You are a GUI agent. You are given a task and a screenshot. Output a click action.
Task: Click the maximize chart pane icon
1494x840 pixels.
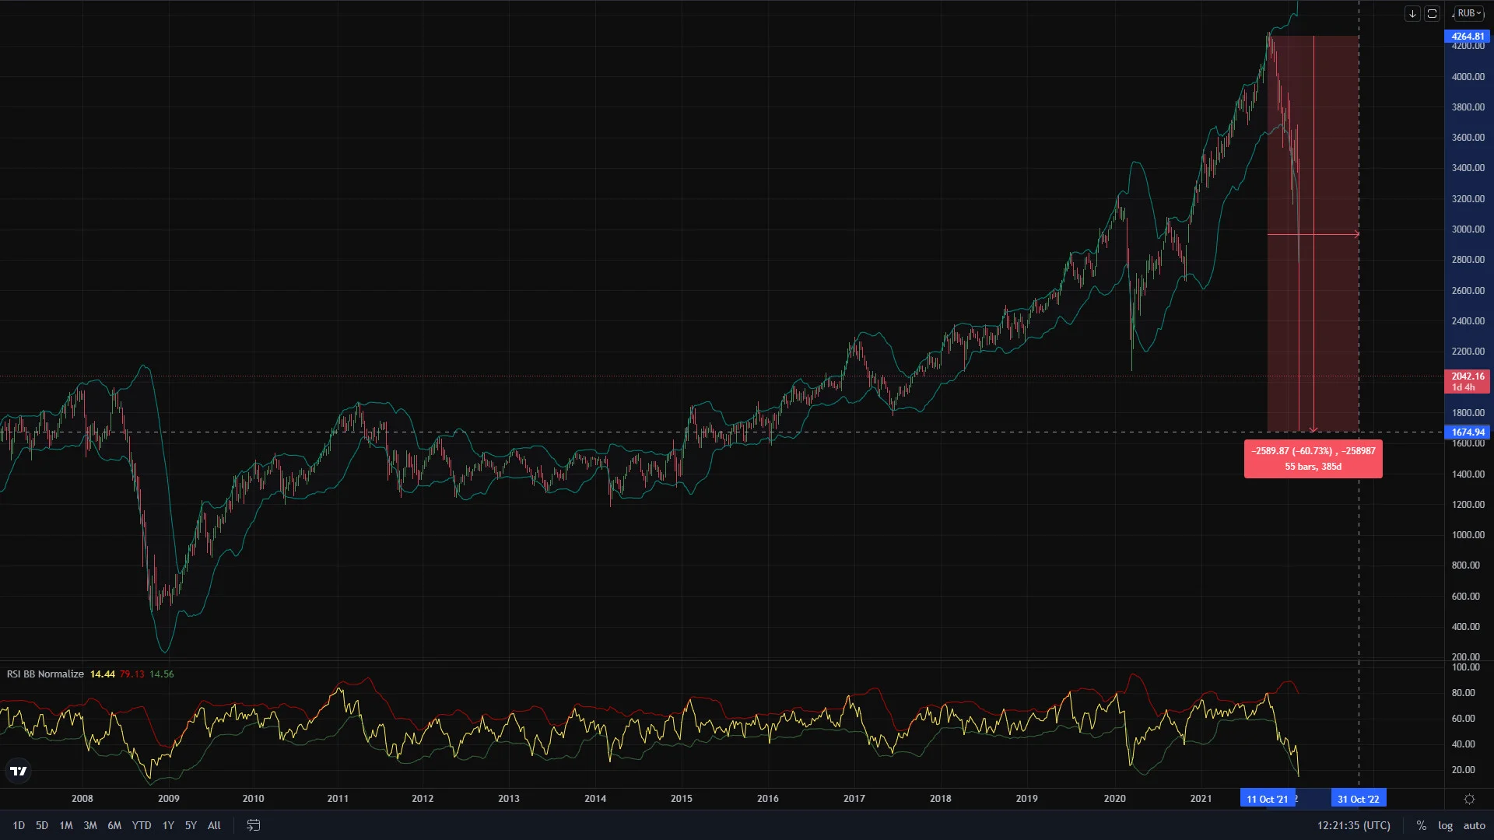pos(1432,13)
